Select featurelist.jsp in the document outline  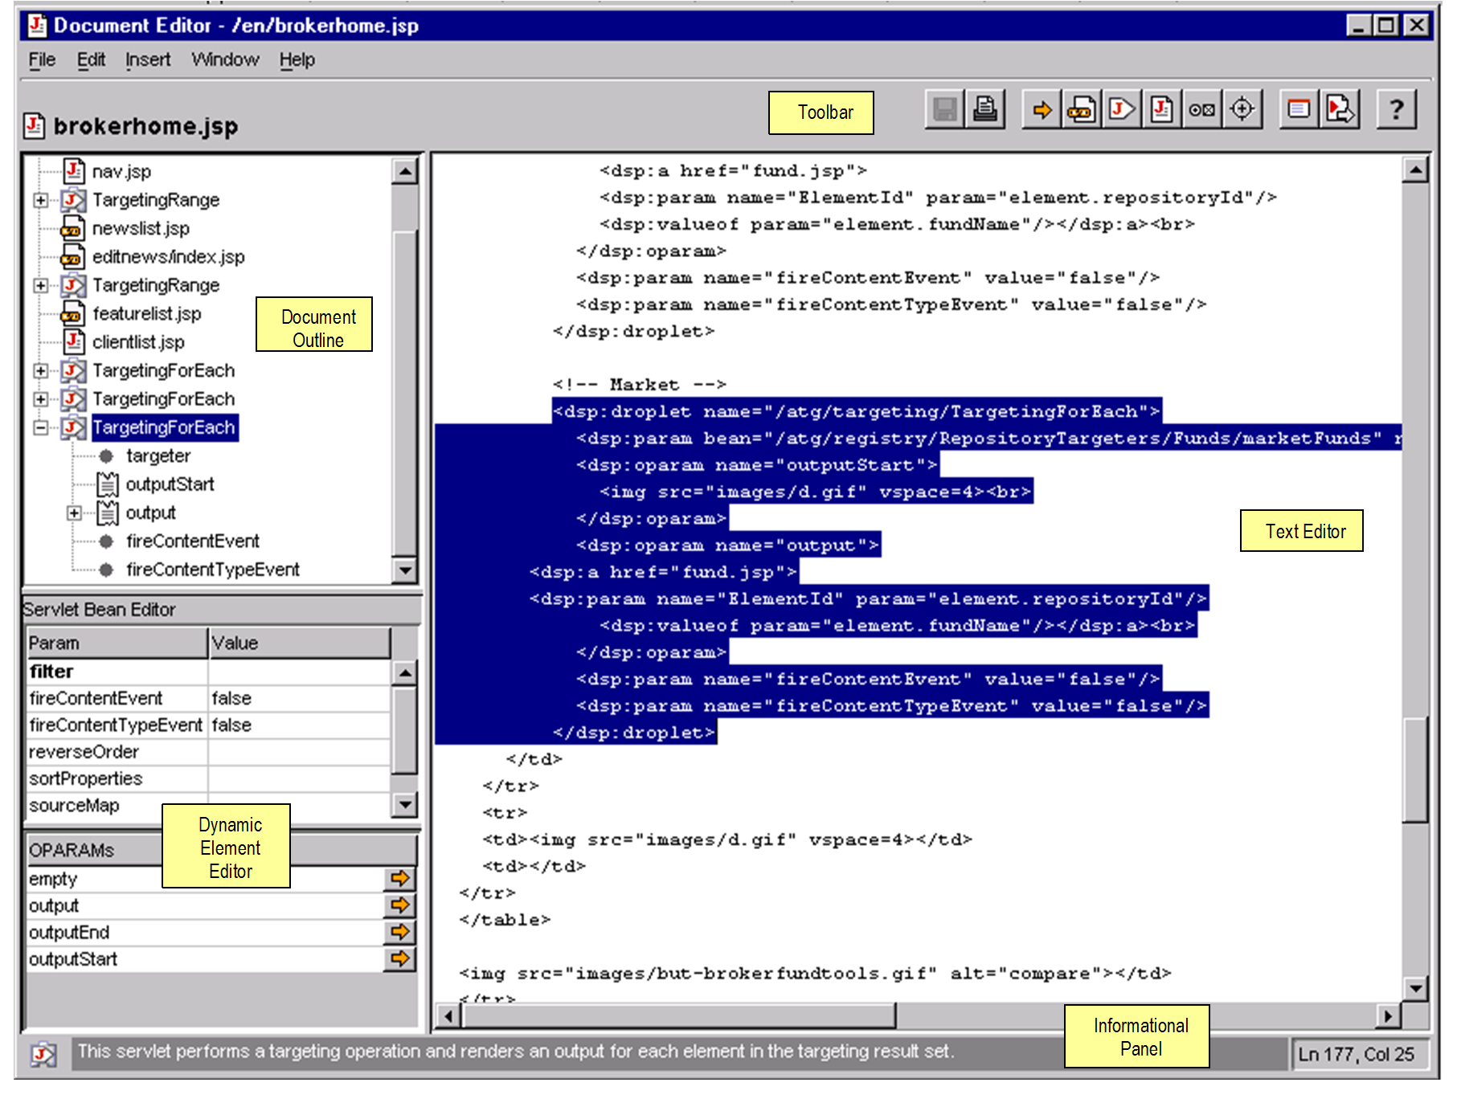(x=147, y=314)
